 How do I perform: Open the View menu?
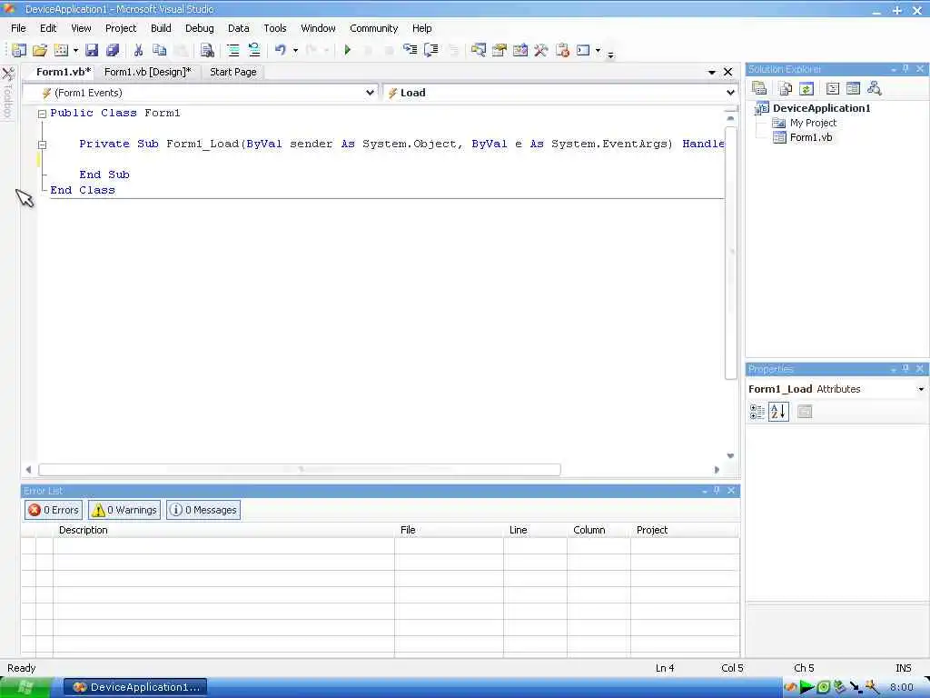81,28
